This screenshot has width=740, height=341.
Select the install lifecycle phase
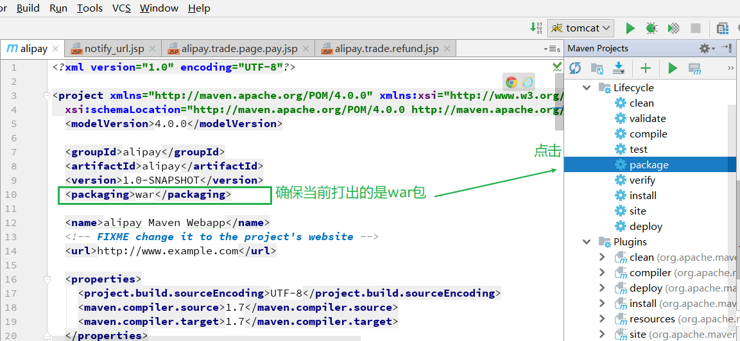click(x=643, y=195)
